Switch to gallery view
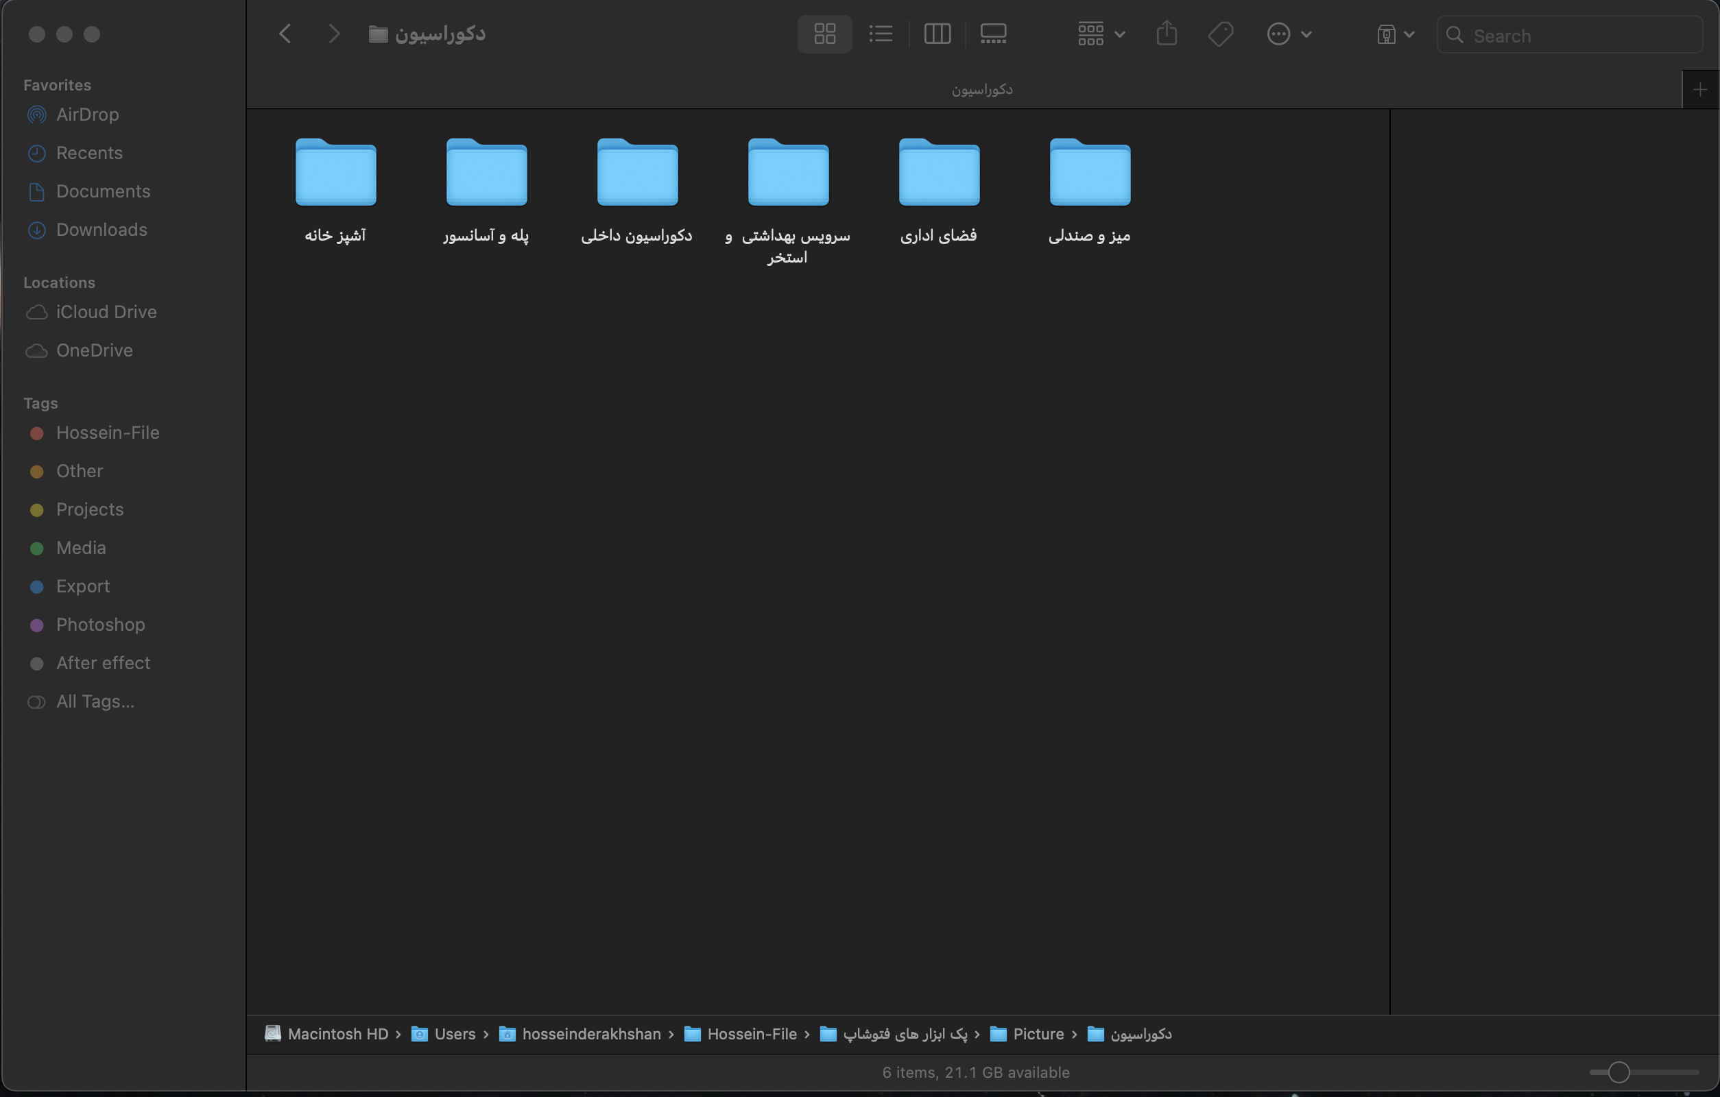The height and width of the screenshot is (1097, 1720). pos(993,34)
